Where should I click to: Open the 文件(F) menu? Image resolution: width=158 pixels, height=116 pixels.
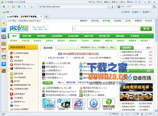[x=99, y=2]
